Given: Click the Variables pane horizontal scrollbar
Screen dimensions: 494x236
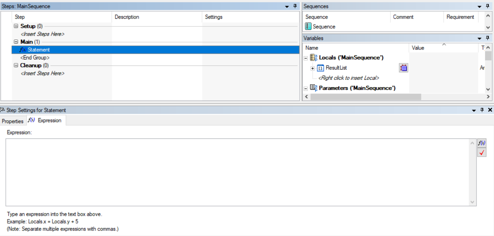Looking at the screenshot, I should (366, 97).
